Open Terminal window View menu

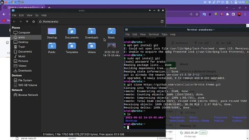143,35
